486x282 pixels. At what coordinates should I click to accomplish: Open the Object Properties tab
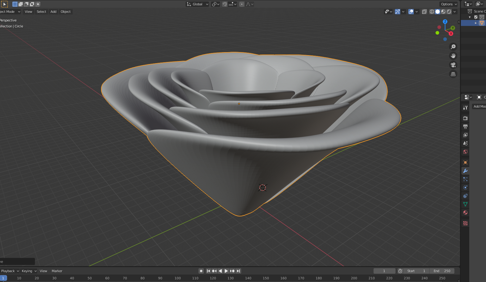(465, 162)
